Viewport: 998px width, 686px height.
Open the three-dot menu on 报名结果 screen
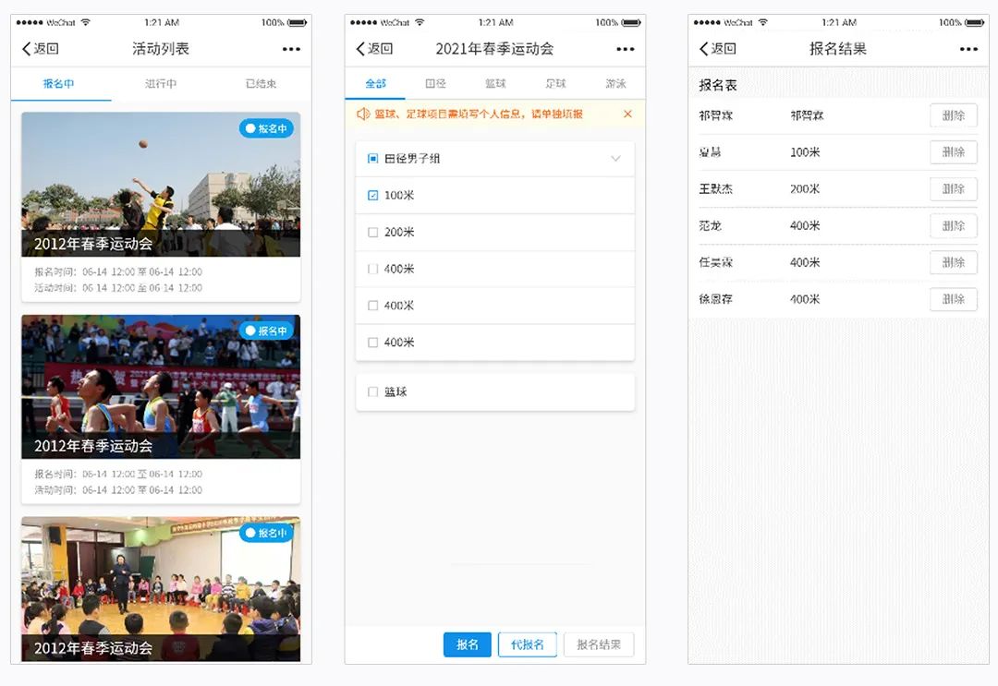click(968, 49)
